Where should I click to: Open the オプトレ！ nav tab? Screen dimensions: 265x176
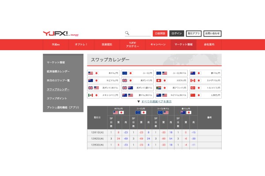[81, 44]
